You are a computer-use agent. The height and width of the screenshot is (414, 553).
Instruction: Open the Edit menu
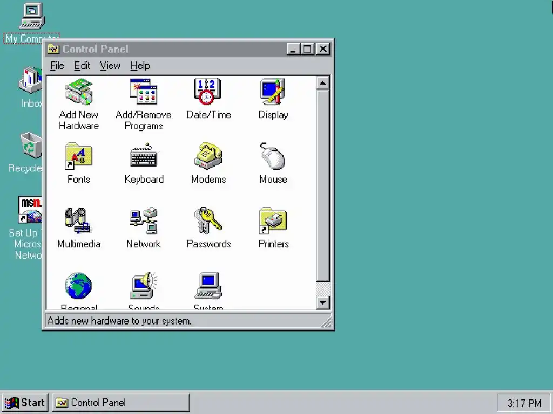pyautogui.click(x=82, y=65)
